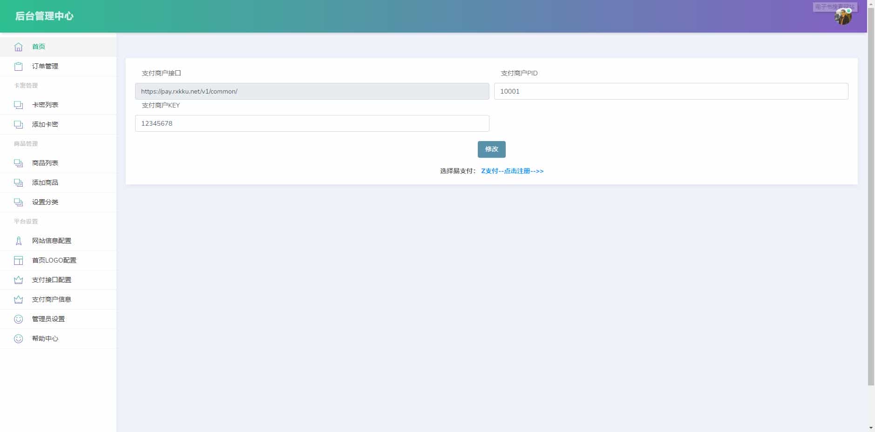Image resolution: width=875 pixels, height=432 pixels.
Task: Click the 支付商户接口 label
Action: click(161, 74)
